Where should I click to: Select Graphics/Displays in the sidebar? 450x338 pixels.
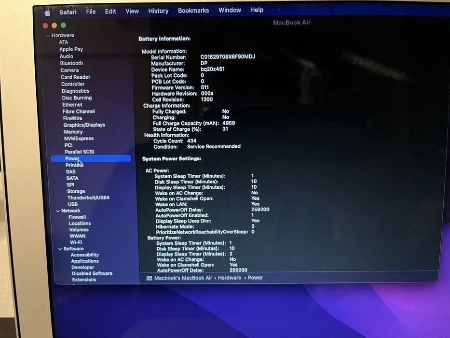[84, 125]
